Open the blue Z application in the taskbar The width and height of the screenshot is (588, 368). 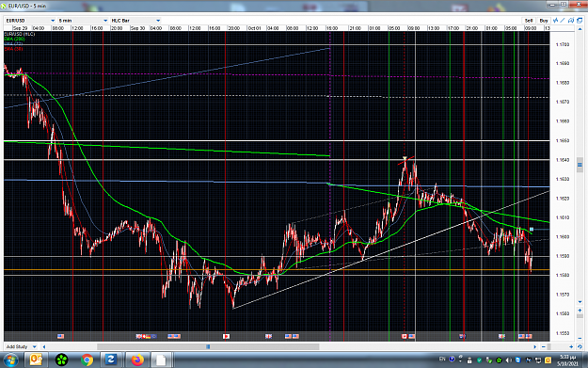pyautogui.click(x=111, y=360)
